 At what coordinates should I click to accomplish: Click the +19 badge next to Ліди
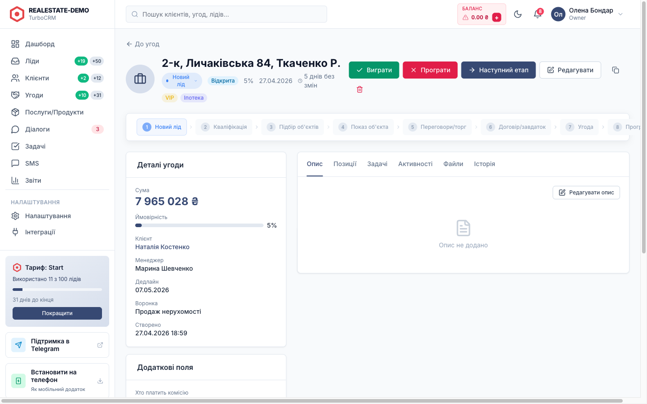tap(81, 61)
